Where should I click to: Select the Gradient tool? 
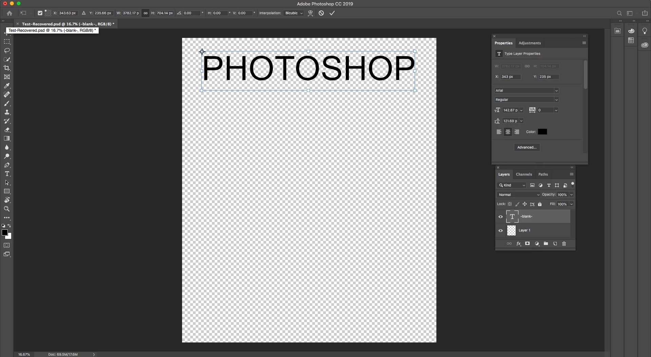(x=7, y=138)
